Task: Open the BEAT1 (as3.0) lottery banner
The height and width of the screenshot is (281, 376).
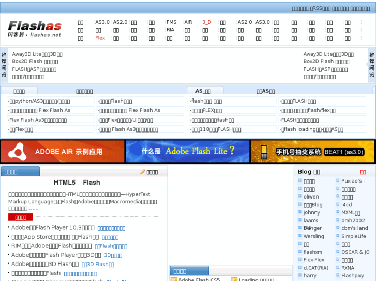Action: tap(312, 152)
